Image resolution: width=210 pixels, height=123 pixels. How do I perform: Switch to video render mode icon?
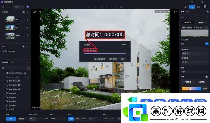tap(199, 7)
